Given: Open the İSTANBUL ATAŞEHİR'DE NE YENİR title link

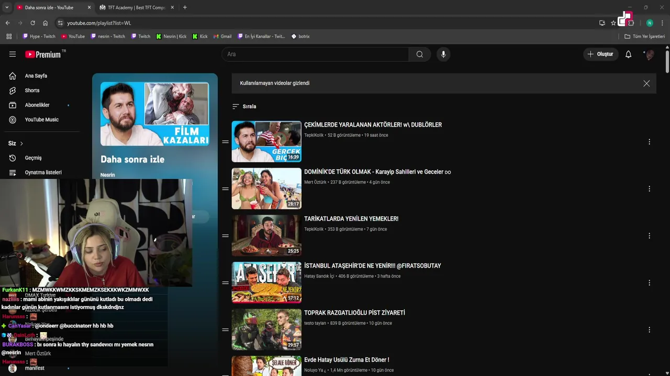Looking at the screenshot, I should coord(373,266).
